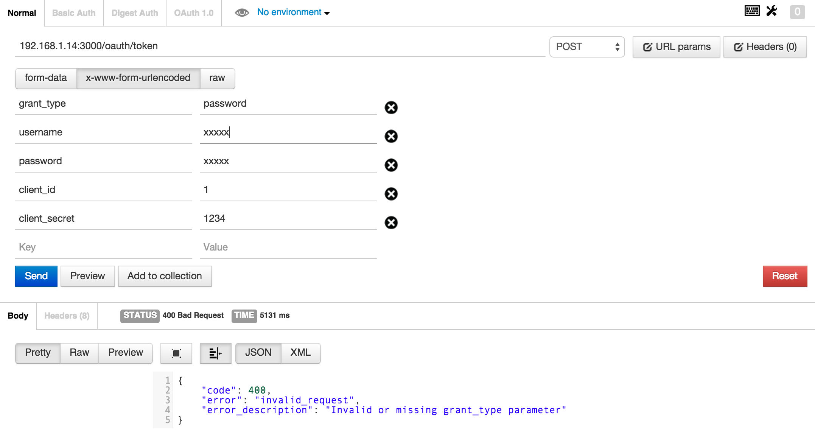The image size is (815, 445).
Task: Delete the client_secret parameter row
Action: (391, 223)
